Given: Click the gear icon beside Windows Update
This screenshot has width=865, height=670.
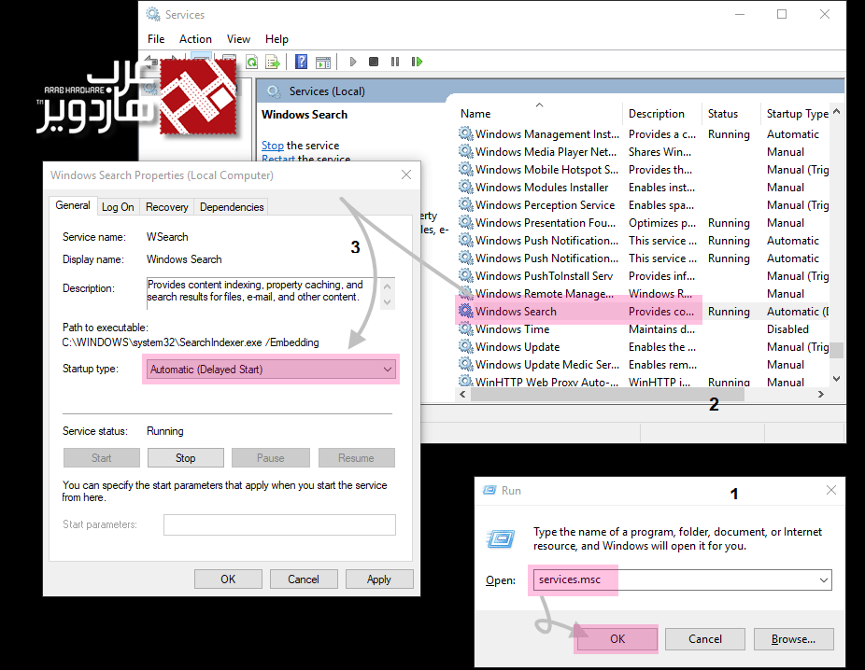Looking at the screenshot, I should pos(466,346).
